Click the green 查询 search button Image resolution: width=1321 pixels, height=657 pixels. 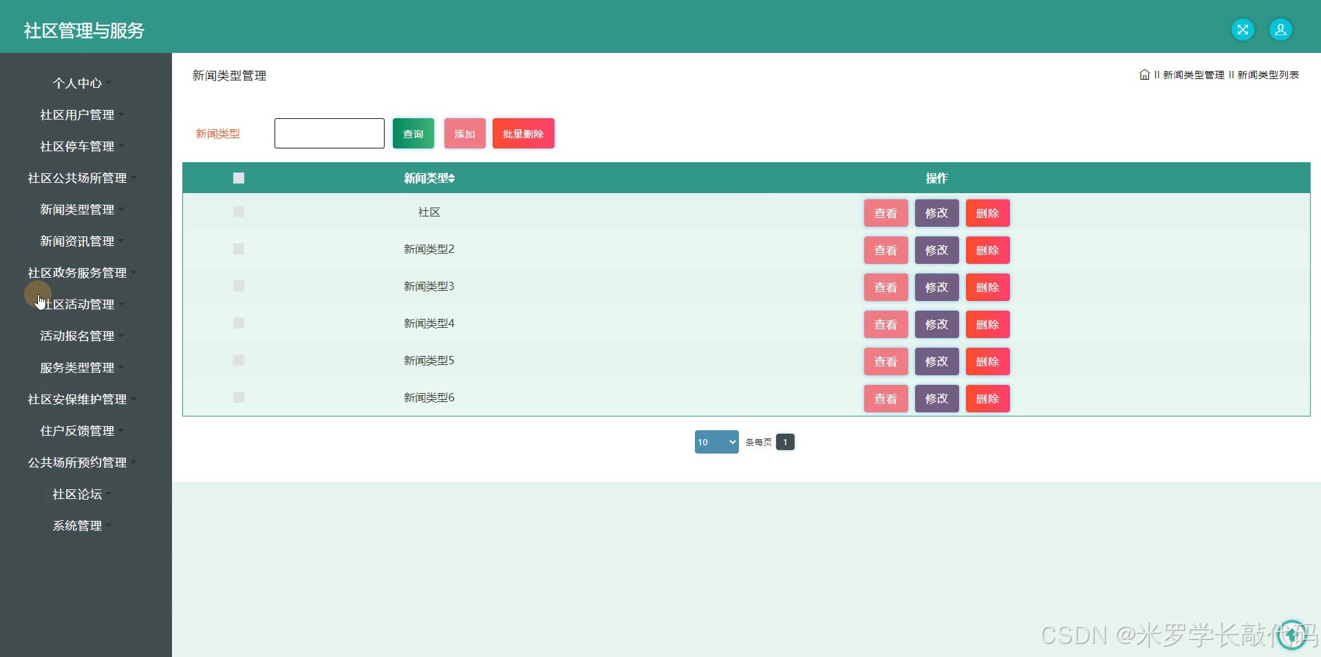(414, 133)
